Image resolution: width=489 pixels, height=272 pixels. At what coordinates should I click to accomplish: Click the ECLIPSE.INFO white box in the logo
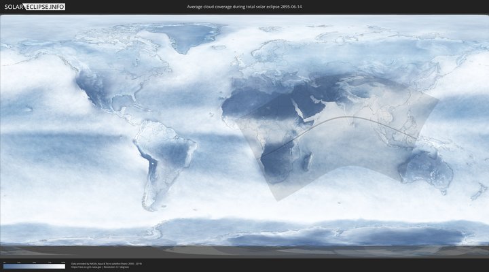[x=45, y=7]
